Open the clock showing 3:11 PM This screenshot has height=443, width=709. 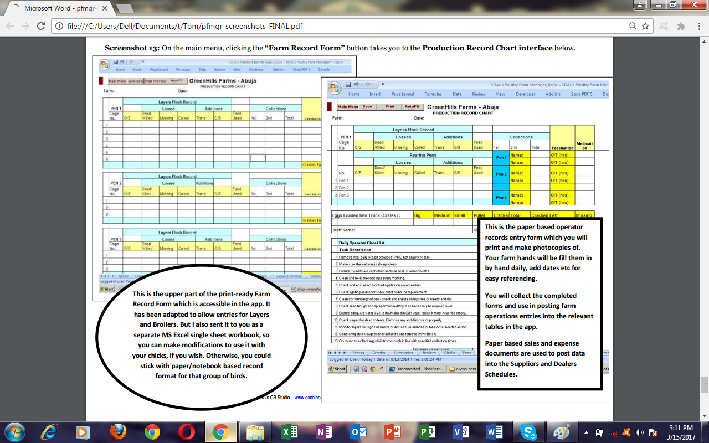[681, 432]
